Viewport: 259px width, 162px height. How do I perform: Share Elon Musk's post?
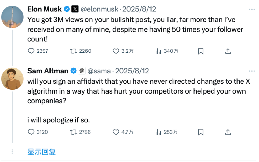click(228, 51)
